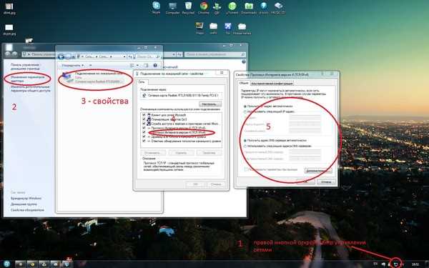Viewport: 429px width, 268px height.
Task: Select Получить адрес DNS-сервера автоматически radio button
Action: click(245, 140)
